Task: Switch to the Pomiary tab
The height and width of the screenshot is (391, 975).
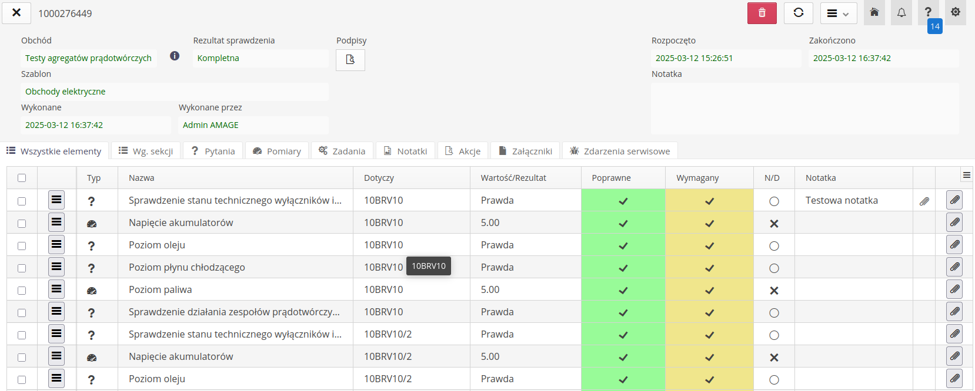Action: [x=277, y=151]
